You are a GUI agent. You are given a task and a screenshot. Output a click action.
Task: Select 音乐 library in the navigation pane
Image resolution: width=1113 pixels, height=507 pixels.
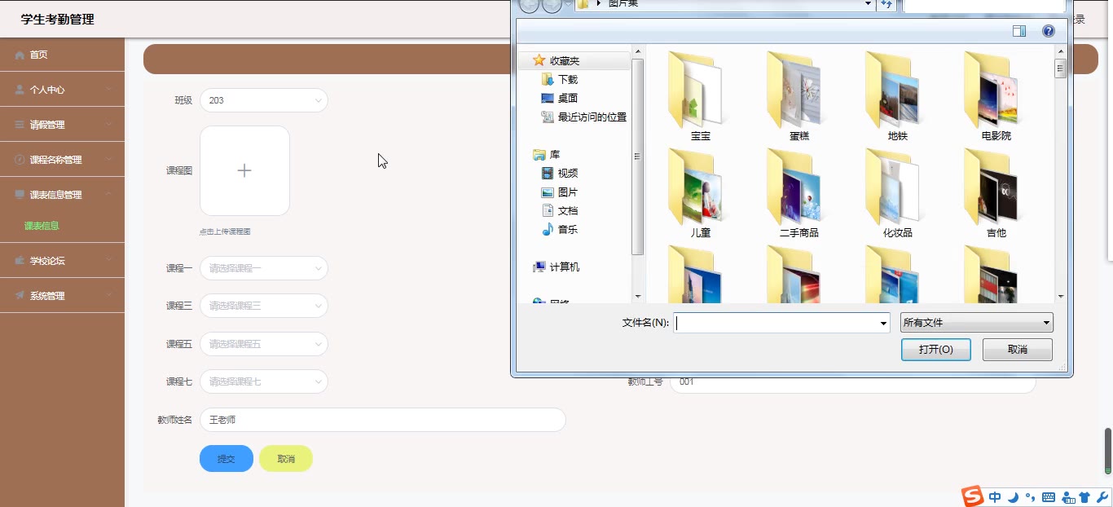point(567,230)
